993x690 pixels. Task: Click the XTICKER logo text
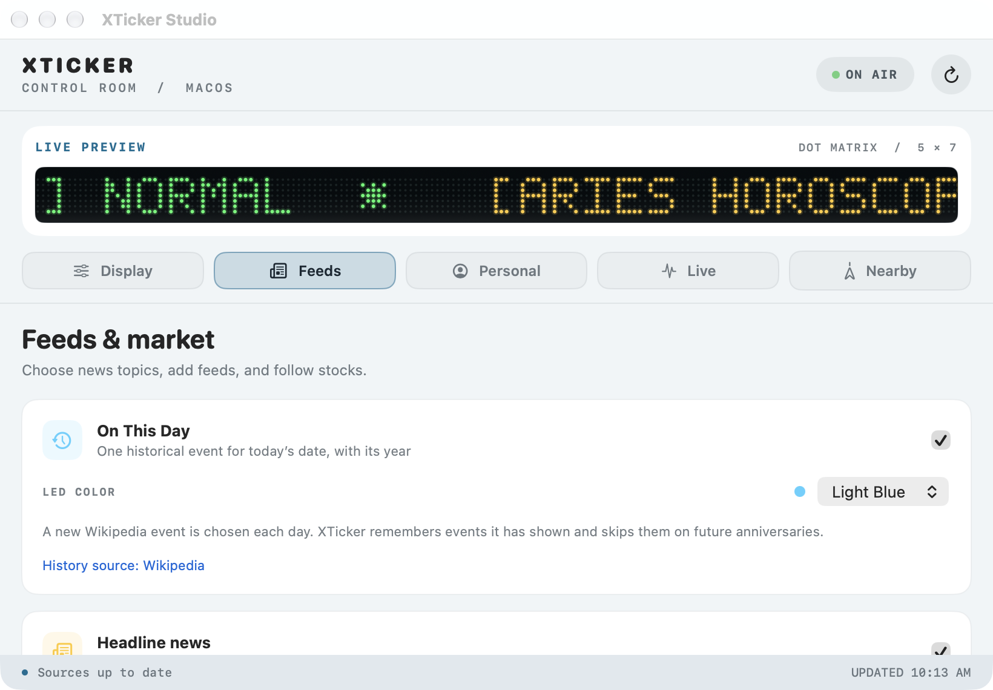[x=78, y=65]
